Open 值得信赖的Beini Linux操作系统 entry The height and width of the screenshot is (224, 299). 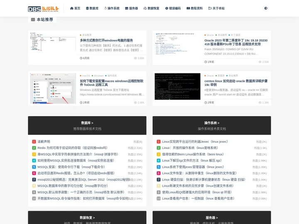[193, 154]
